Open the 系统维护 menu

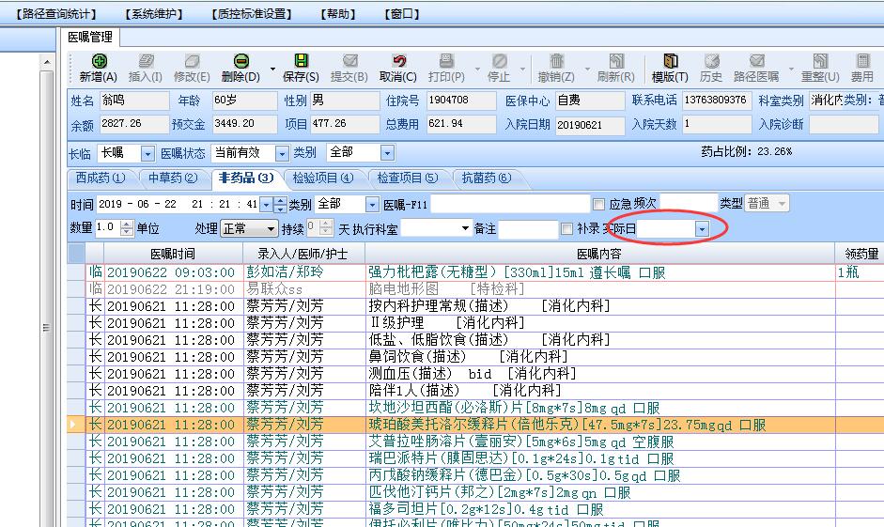click(x=154, y=13)
